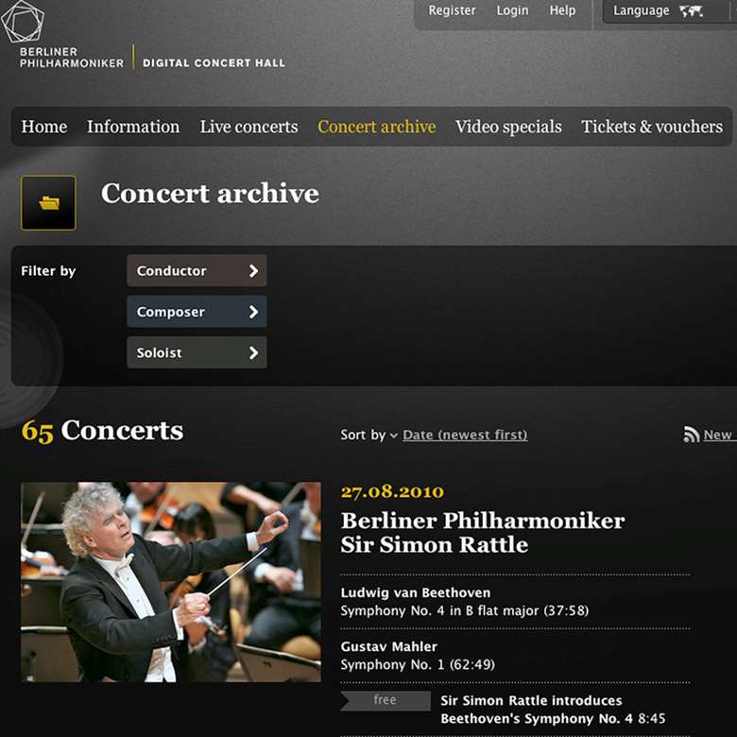Image resolution: width=737 pixels, height=737 pixels.
Task: Click the free tag badge
Action: [385, 700]
